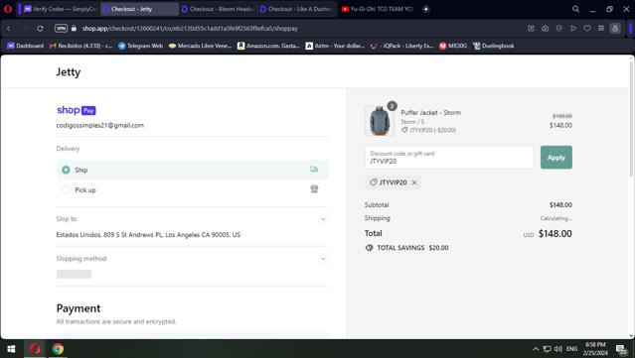Open the Amazon.com bookmark

[x=268, y=46]
